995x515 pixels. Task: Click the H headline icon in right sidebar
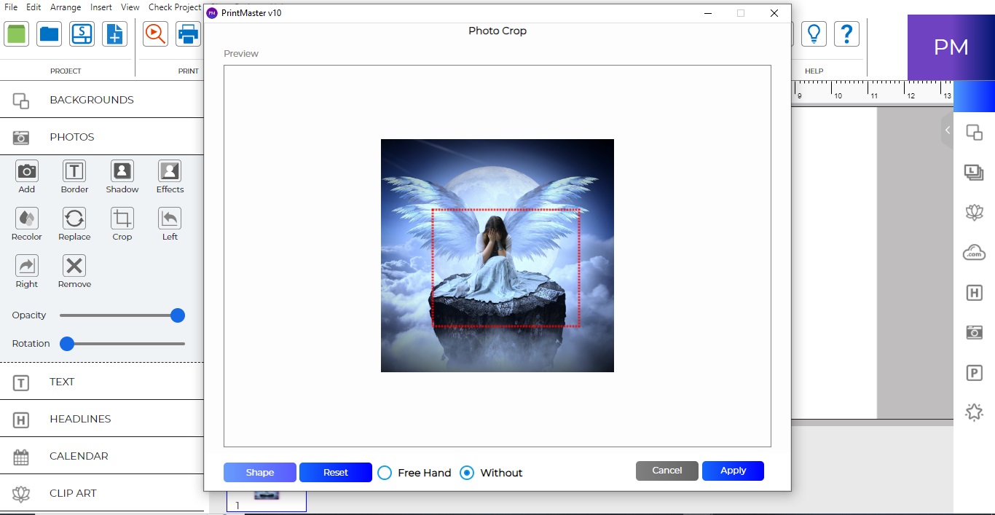point(974,293)
